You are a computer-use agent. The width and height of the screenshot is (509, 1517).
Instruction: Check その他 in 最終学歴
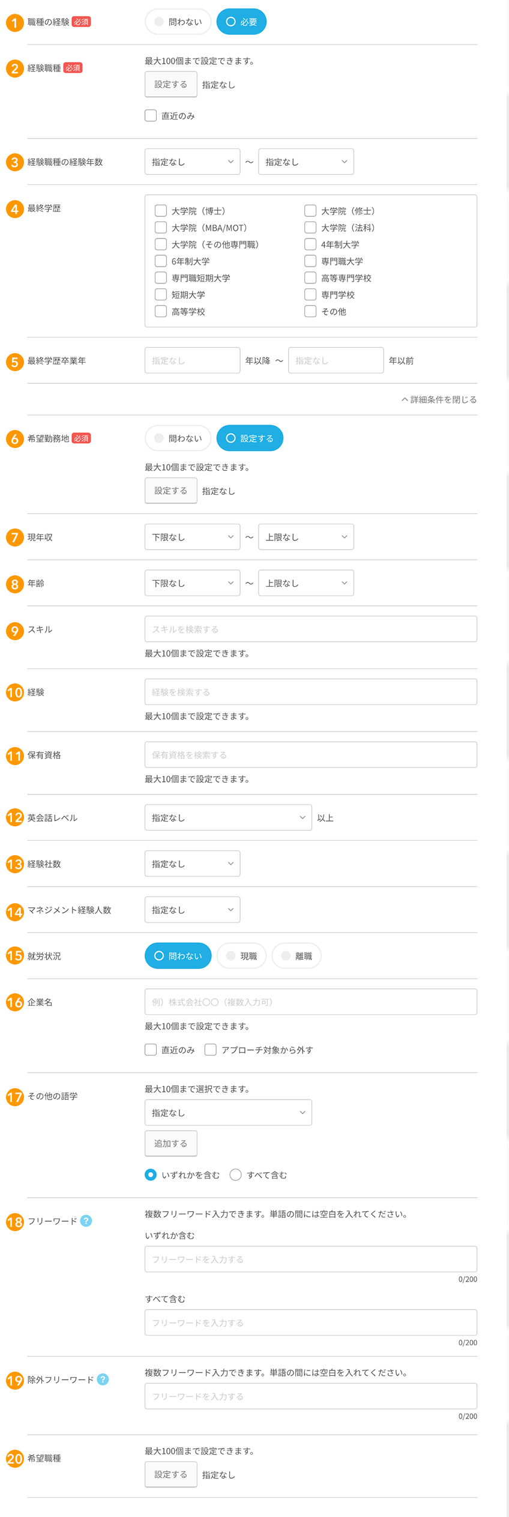pos(310,312)
